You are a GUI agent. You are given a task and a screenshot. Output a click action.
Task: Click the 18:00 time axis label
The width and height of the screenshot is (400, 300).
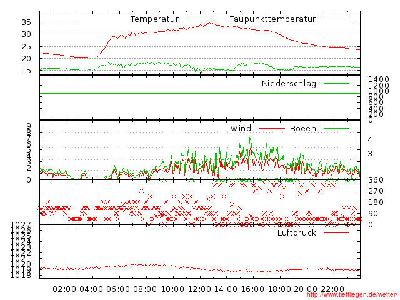tap(280, 289)
